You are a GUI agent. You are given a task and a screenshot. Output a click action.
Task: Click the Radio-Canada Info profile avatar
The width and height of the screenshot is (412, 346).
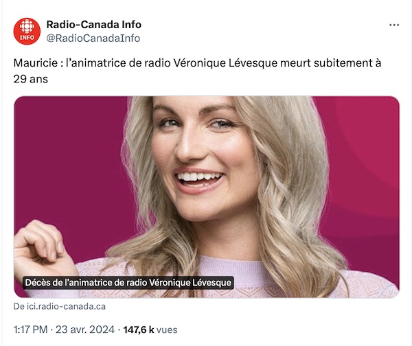click(27, 32)
